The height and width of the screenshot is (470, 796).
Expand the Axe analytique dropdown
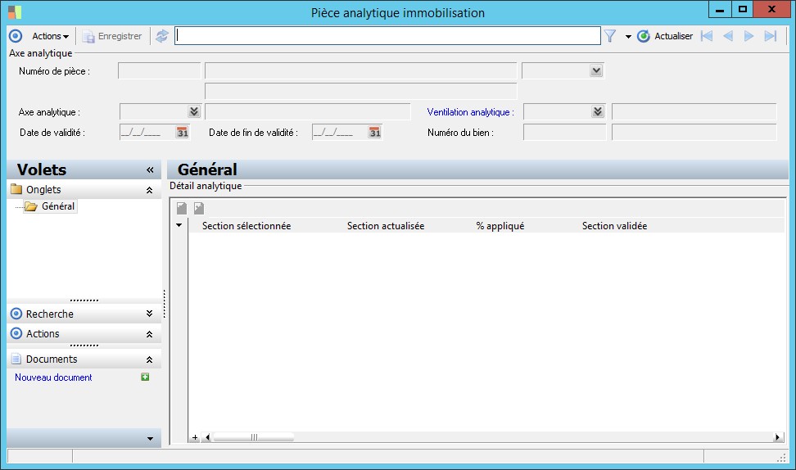click(x=194, y=111)
